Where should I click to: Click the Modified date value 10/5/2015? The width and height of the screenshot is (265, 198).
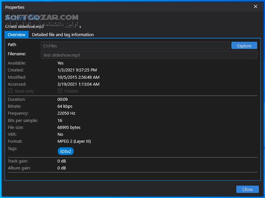[x=78, y=77]
